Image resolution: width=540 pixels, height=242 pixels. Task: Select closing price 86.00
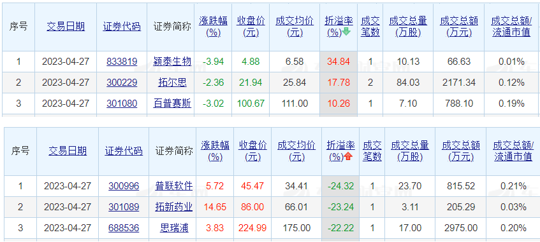tap(252, 207)
